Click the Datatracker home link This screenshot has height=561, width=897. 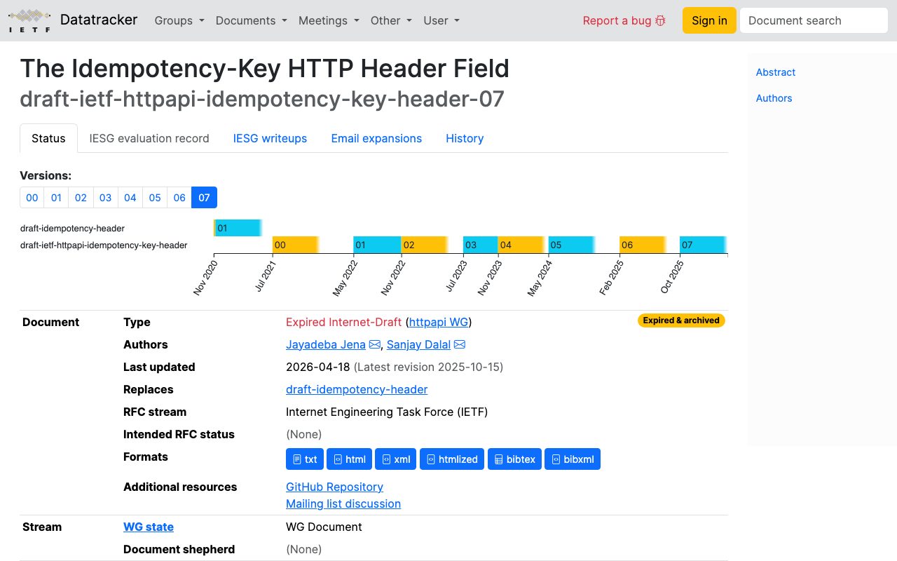[x=99, y=20]
